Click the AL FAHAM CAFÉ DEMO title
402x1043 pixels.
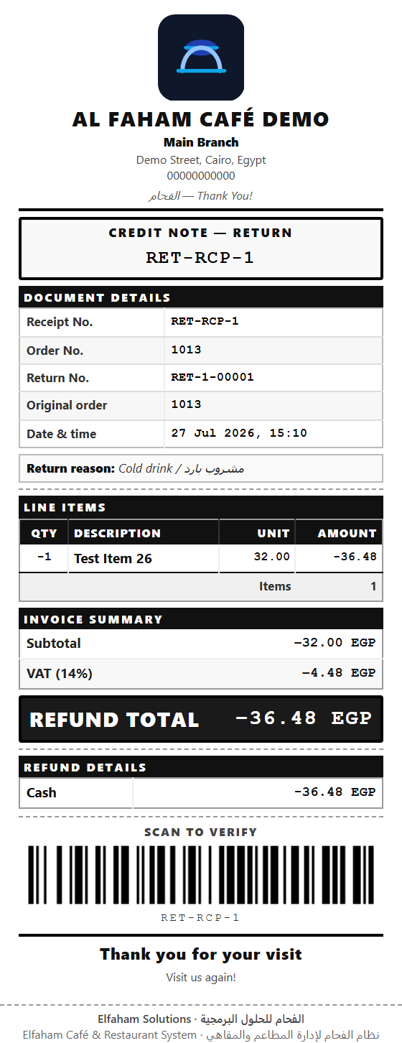201,119
